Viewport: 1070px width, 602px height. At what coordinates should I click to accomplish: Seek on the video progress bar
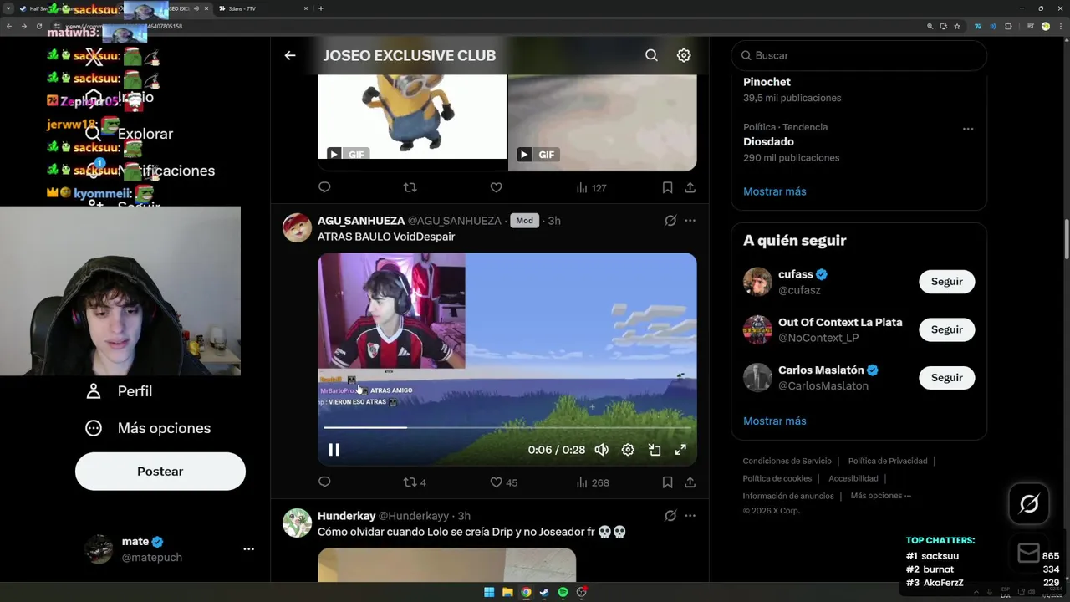click(x=507, y=427)
